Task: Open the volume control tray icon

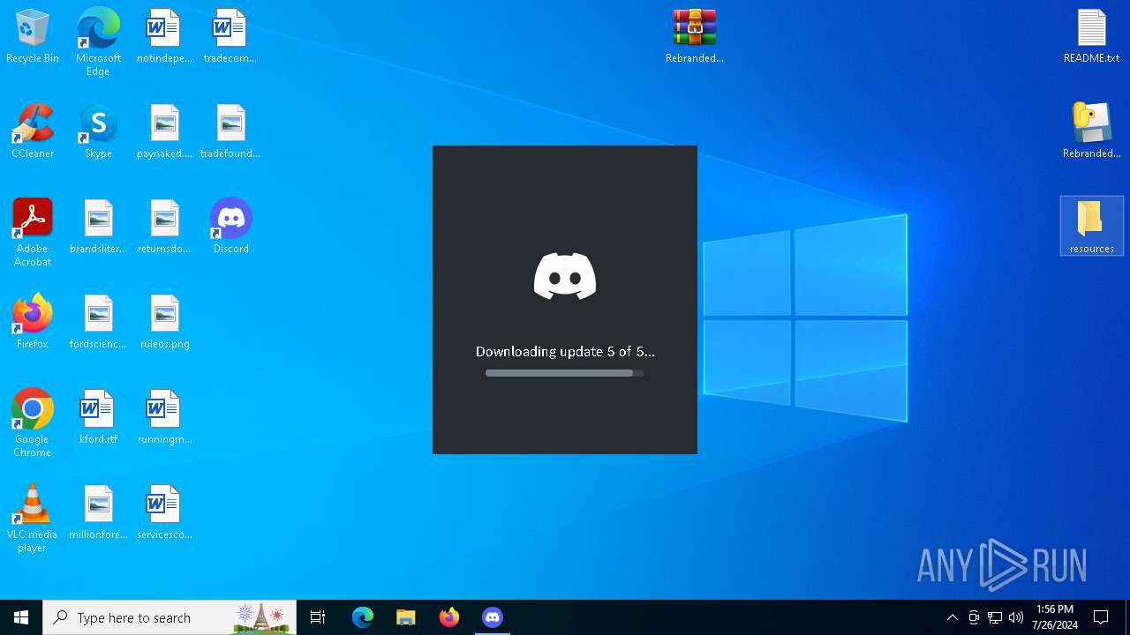Action: (x=1016, y=617)
